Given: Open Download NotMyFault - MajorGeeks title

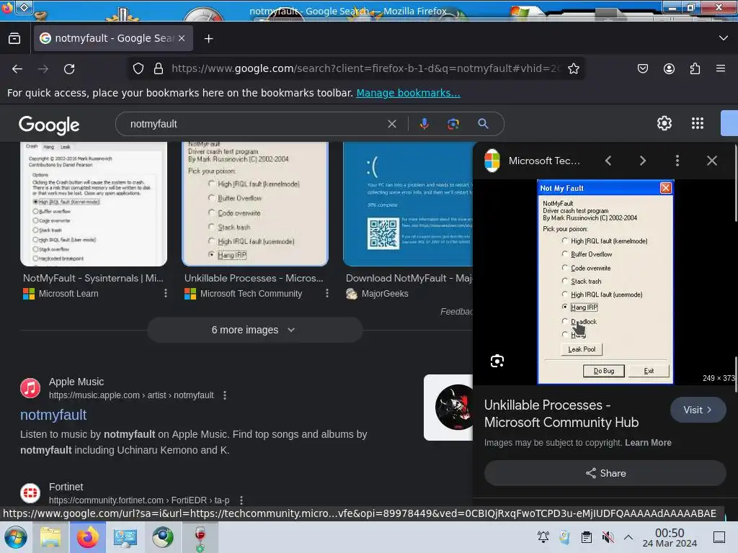Looking at the screenshot, I should tap(409, 279).
